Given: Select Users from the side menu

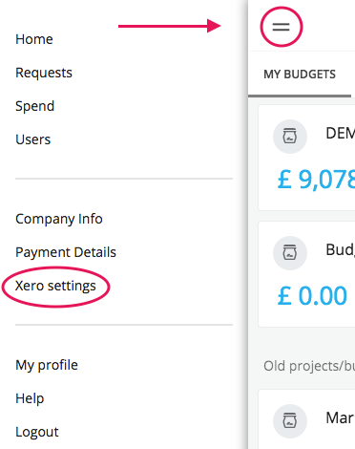Looking at the screenshot, I should click(x=33, y=139).
